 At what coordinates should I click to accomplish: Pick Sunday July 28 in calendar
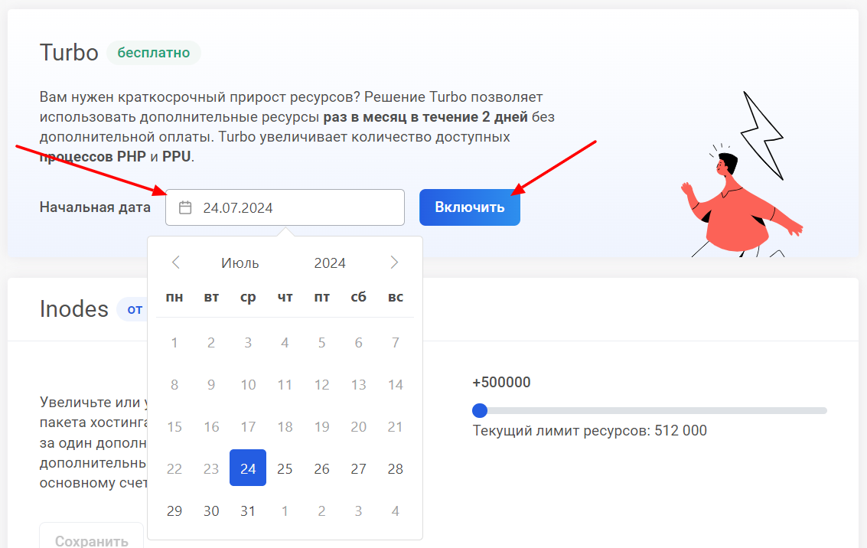click(395, 468)
